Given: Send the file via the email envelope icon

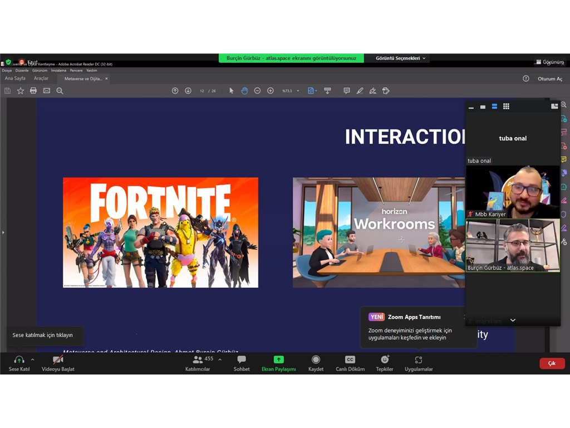Looking at the screenshot, I should tap(47, 91).
